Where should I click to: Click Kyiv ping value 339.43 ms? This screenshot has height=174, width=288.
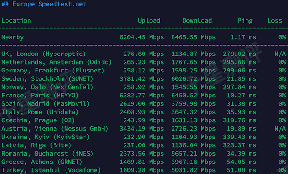(x=240, y=137)
